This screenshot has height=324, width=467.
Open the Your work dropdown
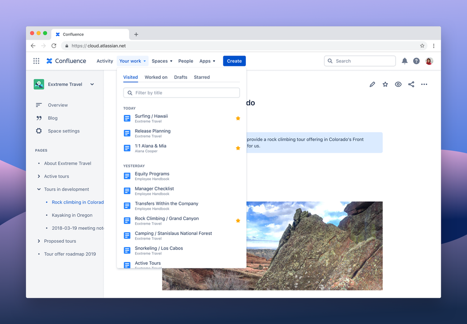pos(133,61)
